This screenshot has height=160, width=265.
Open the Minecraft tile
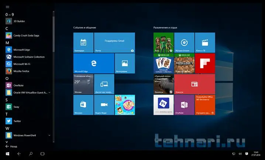click(184, 63)
